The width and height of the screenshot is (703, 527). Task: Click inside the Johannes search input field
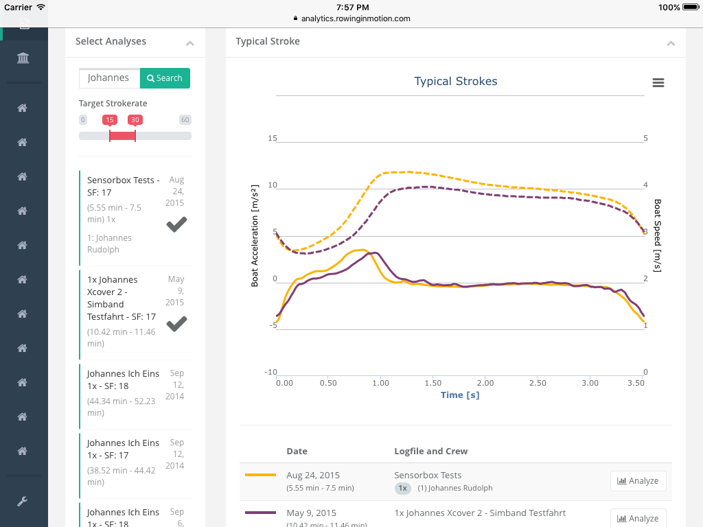[108, 78]
